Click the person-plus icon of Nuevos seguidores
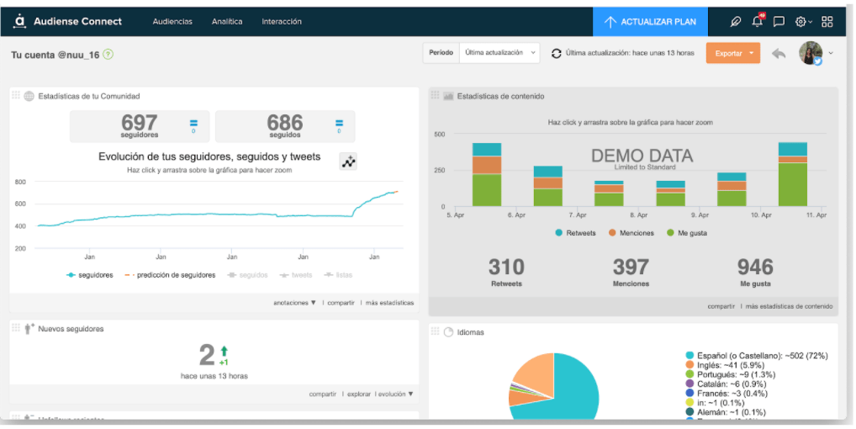This screenshot has height=429, width=856. (29, 329)
